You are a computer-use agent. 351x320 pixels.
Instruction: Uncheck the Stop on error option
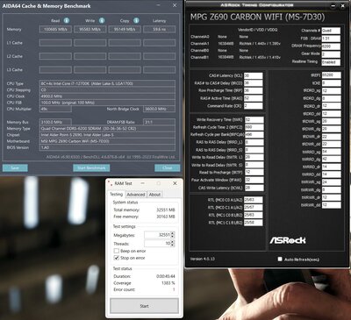[117, 258]
